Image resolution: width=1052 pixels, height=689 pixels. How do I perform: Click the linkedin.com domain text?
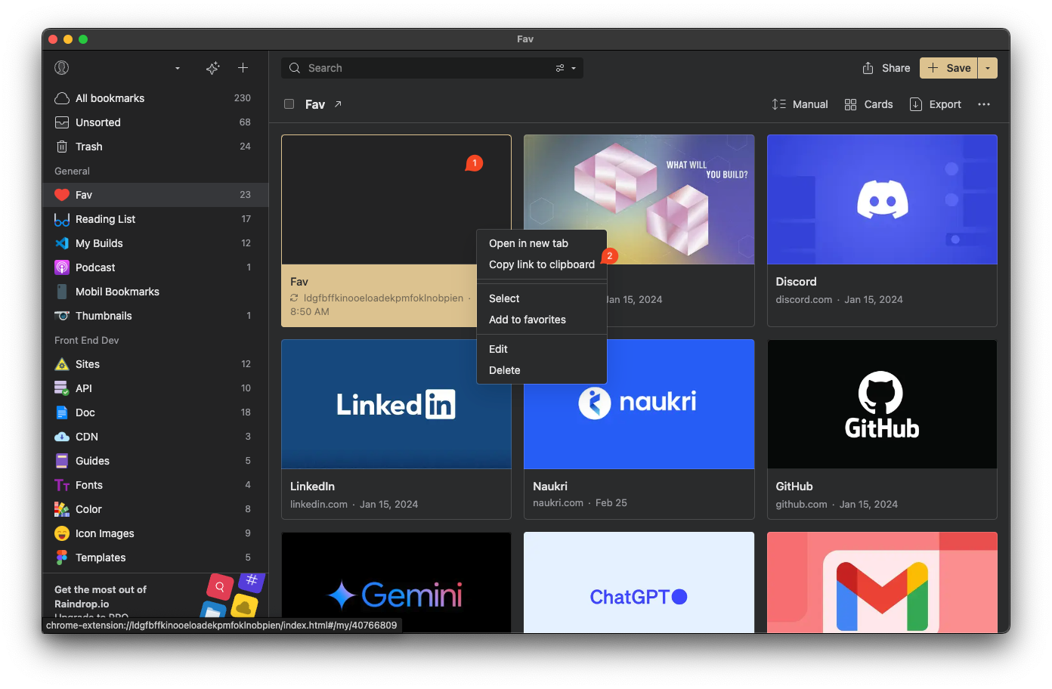319,505
